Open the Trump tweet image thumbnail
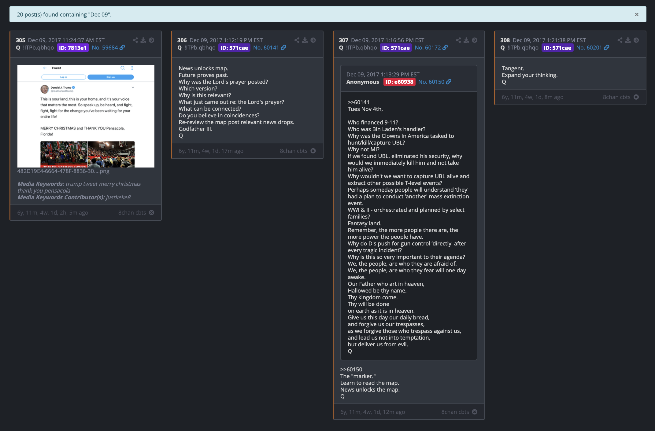The image size is (655, 431). pyautogui.click(x=86, y=116)
